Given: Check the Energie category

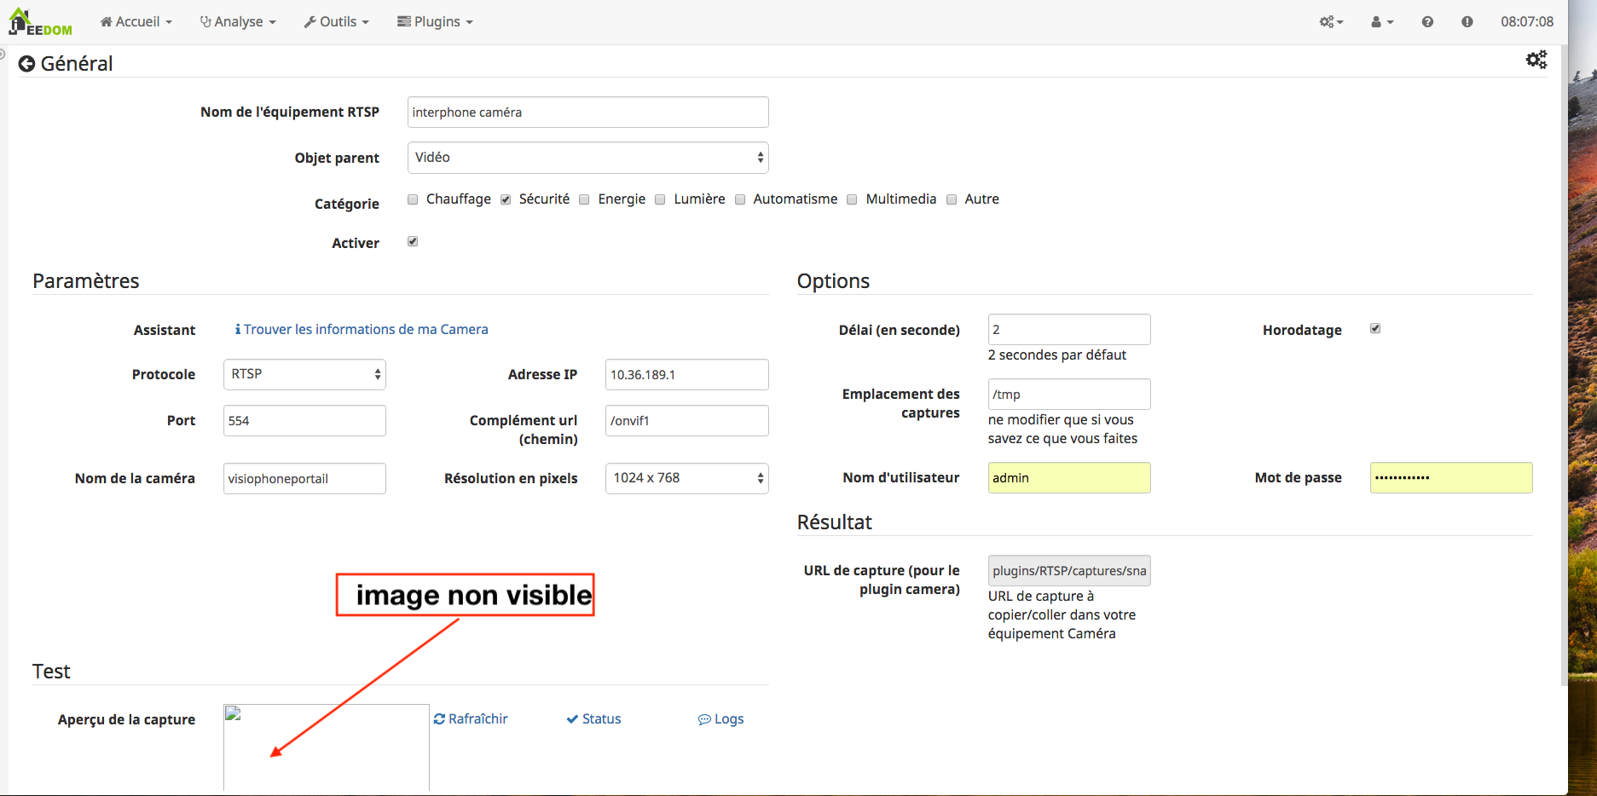Looking at the screenshot, I should coord(584,199).
